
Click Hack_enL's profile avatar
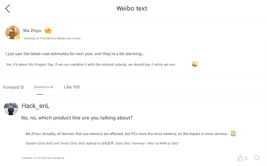(x=11, y=108)
